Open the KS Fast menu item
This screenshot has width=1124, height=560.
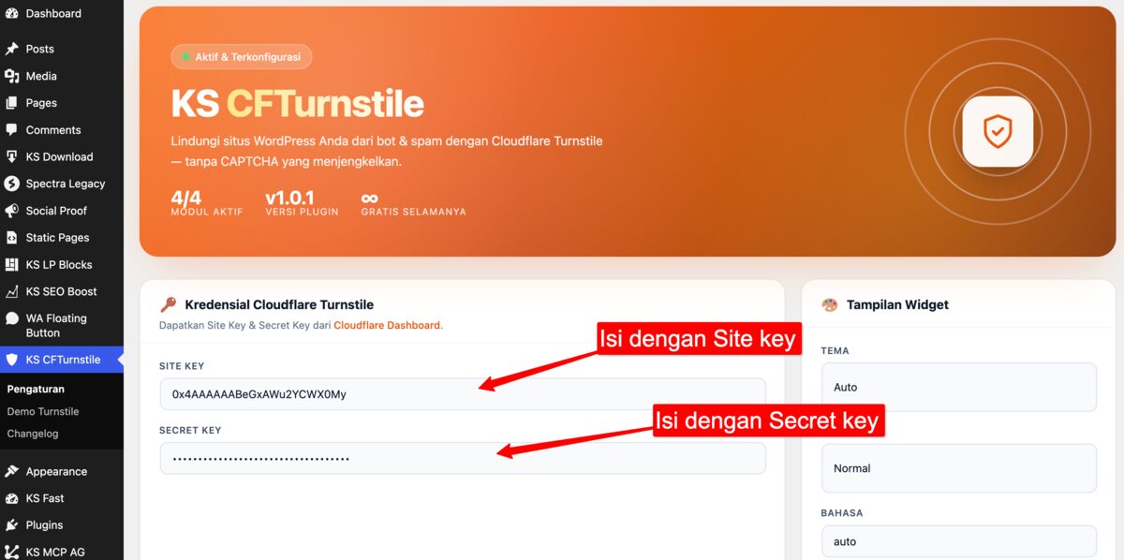62,498
